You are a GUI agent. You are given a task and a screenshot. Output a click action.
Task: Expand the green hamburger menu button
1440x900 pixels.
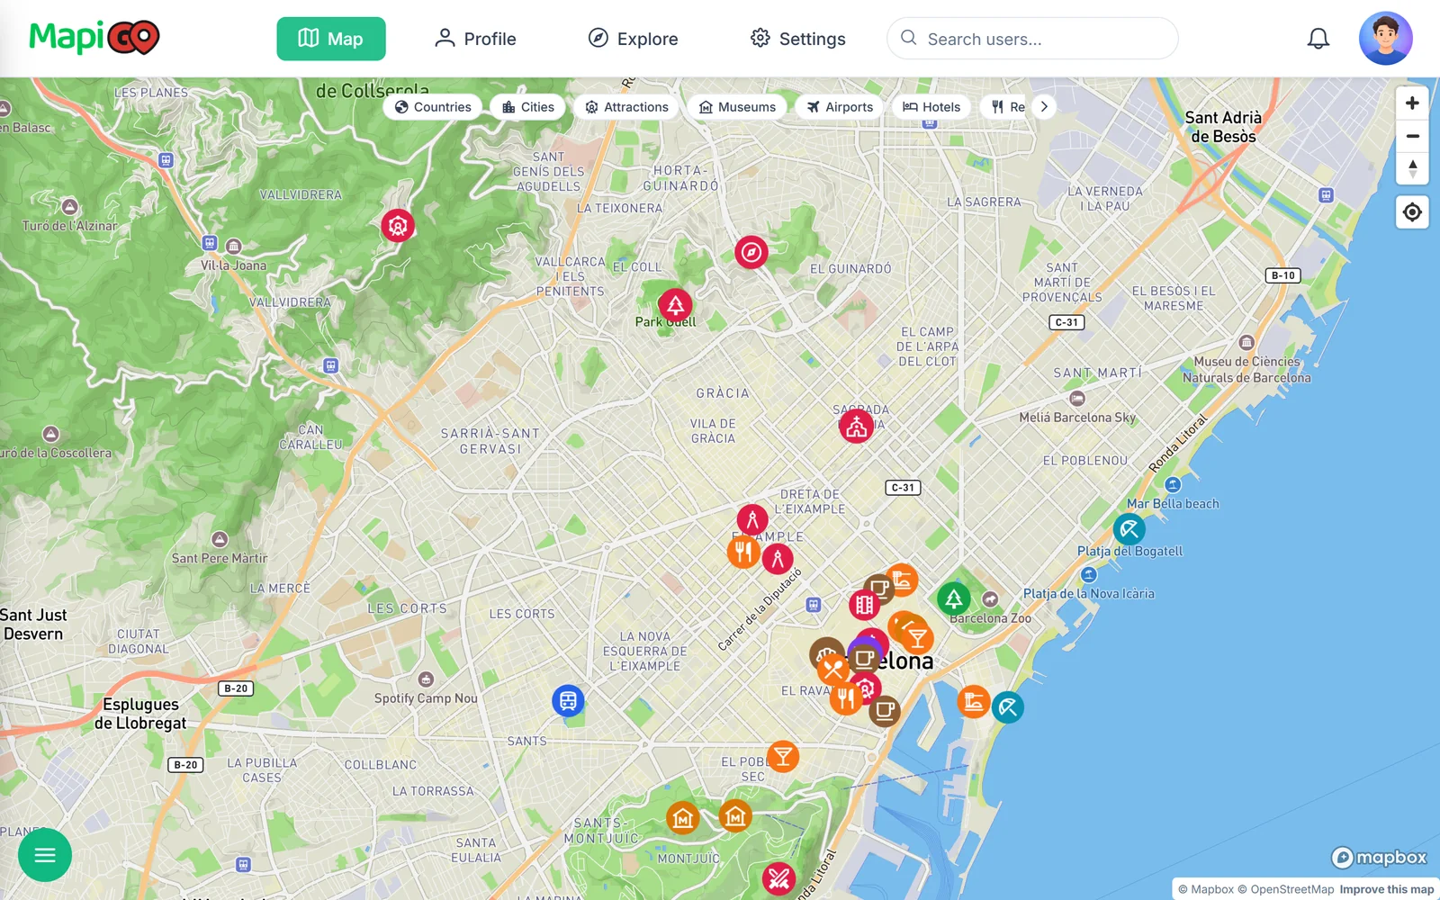[x=45, y=855]
